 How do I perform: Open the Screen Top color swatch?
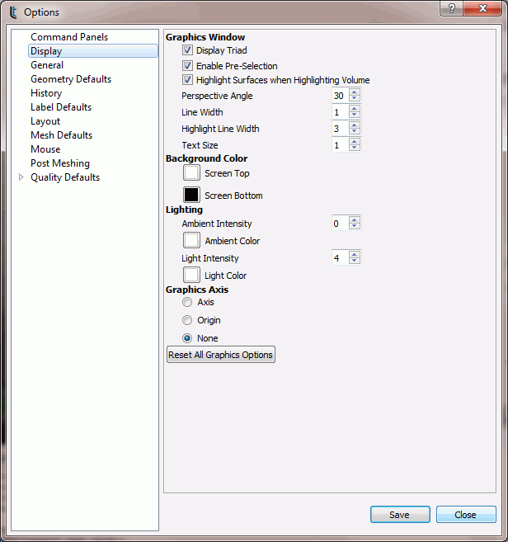click(x=191, y=173)
